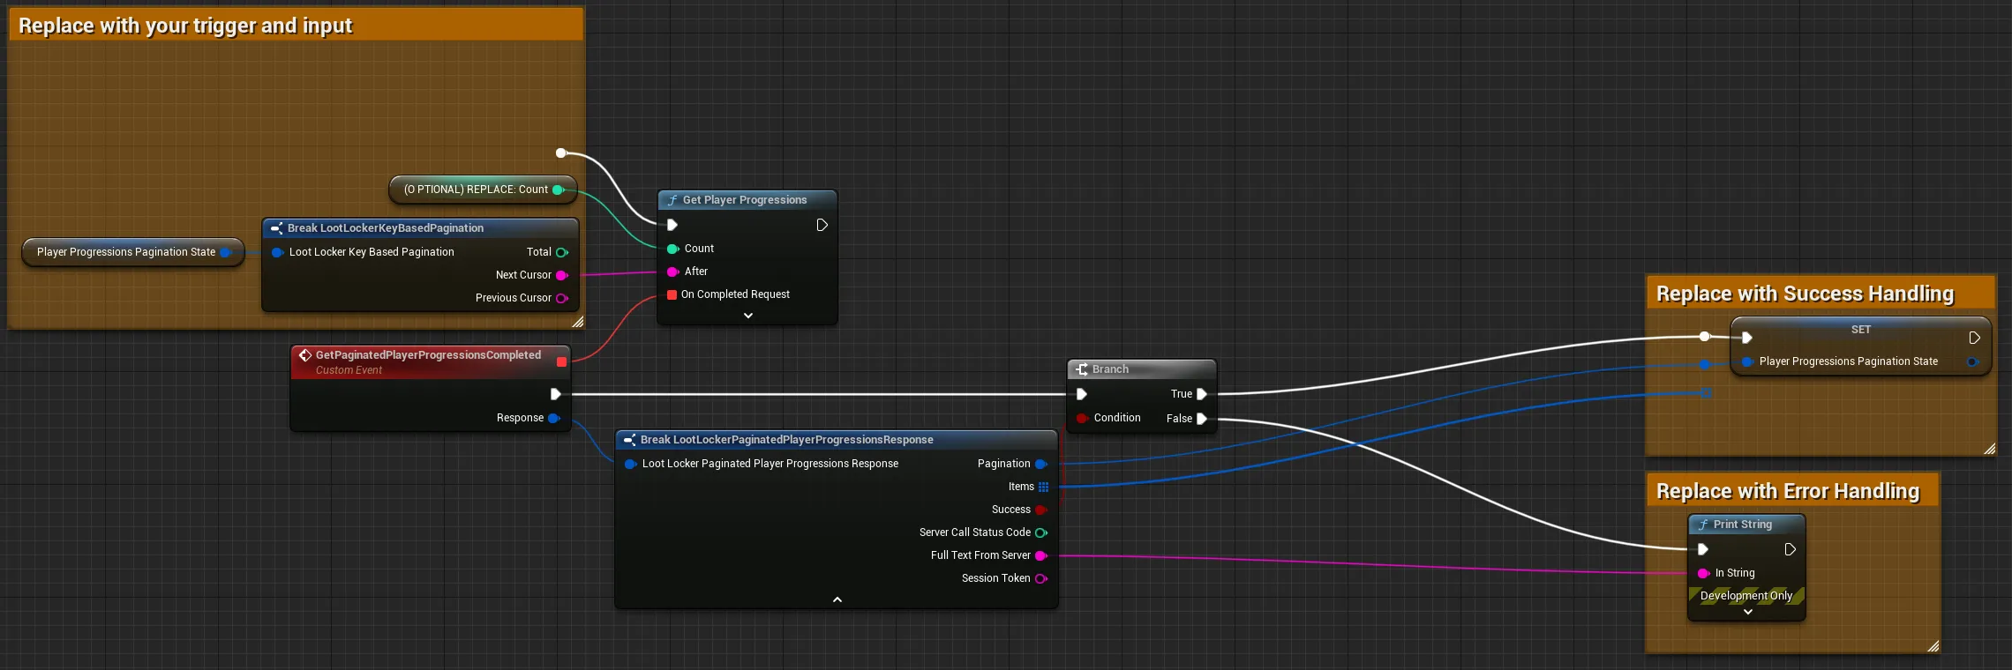This screenshot has height=670, width=2012.
Task: Click the white reroute node in the trigger comment
Action: click(x=560, y=153)
